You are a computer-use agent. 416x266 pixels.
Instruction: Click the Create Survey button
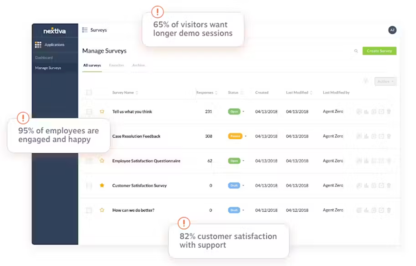pyautogui.click(x=379, y=51)
